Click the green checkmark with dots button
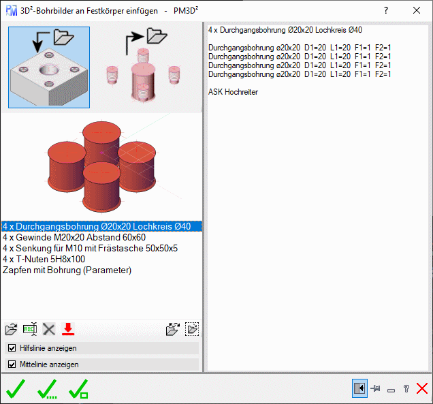This screenshot has height=404, width=433. point(48,390)
